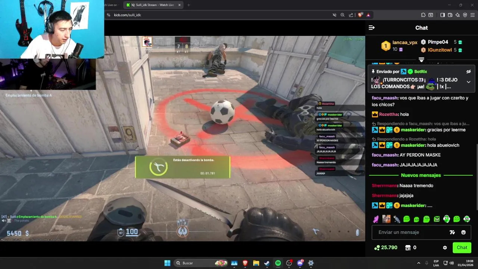Open the emoji picker smiley
The height and width of the screenshot is (269, 478).
463,232
